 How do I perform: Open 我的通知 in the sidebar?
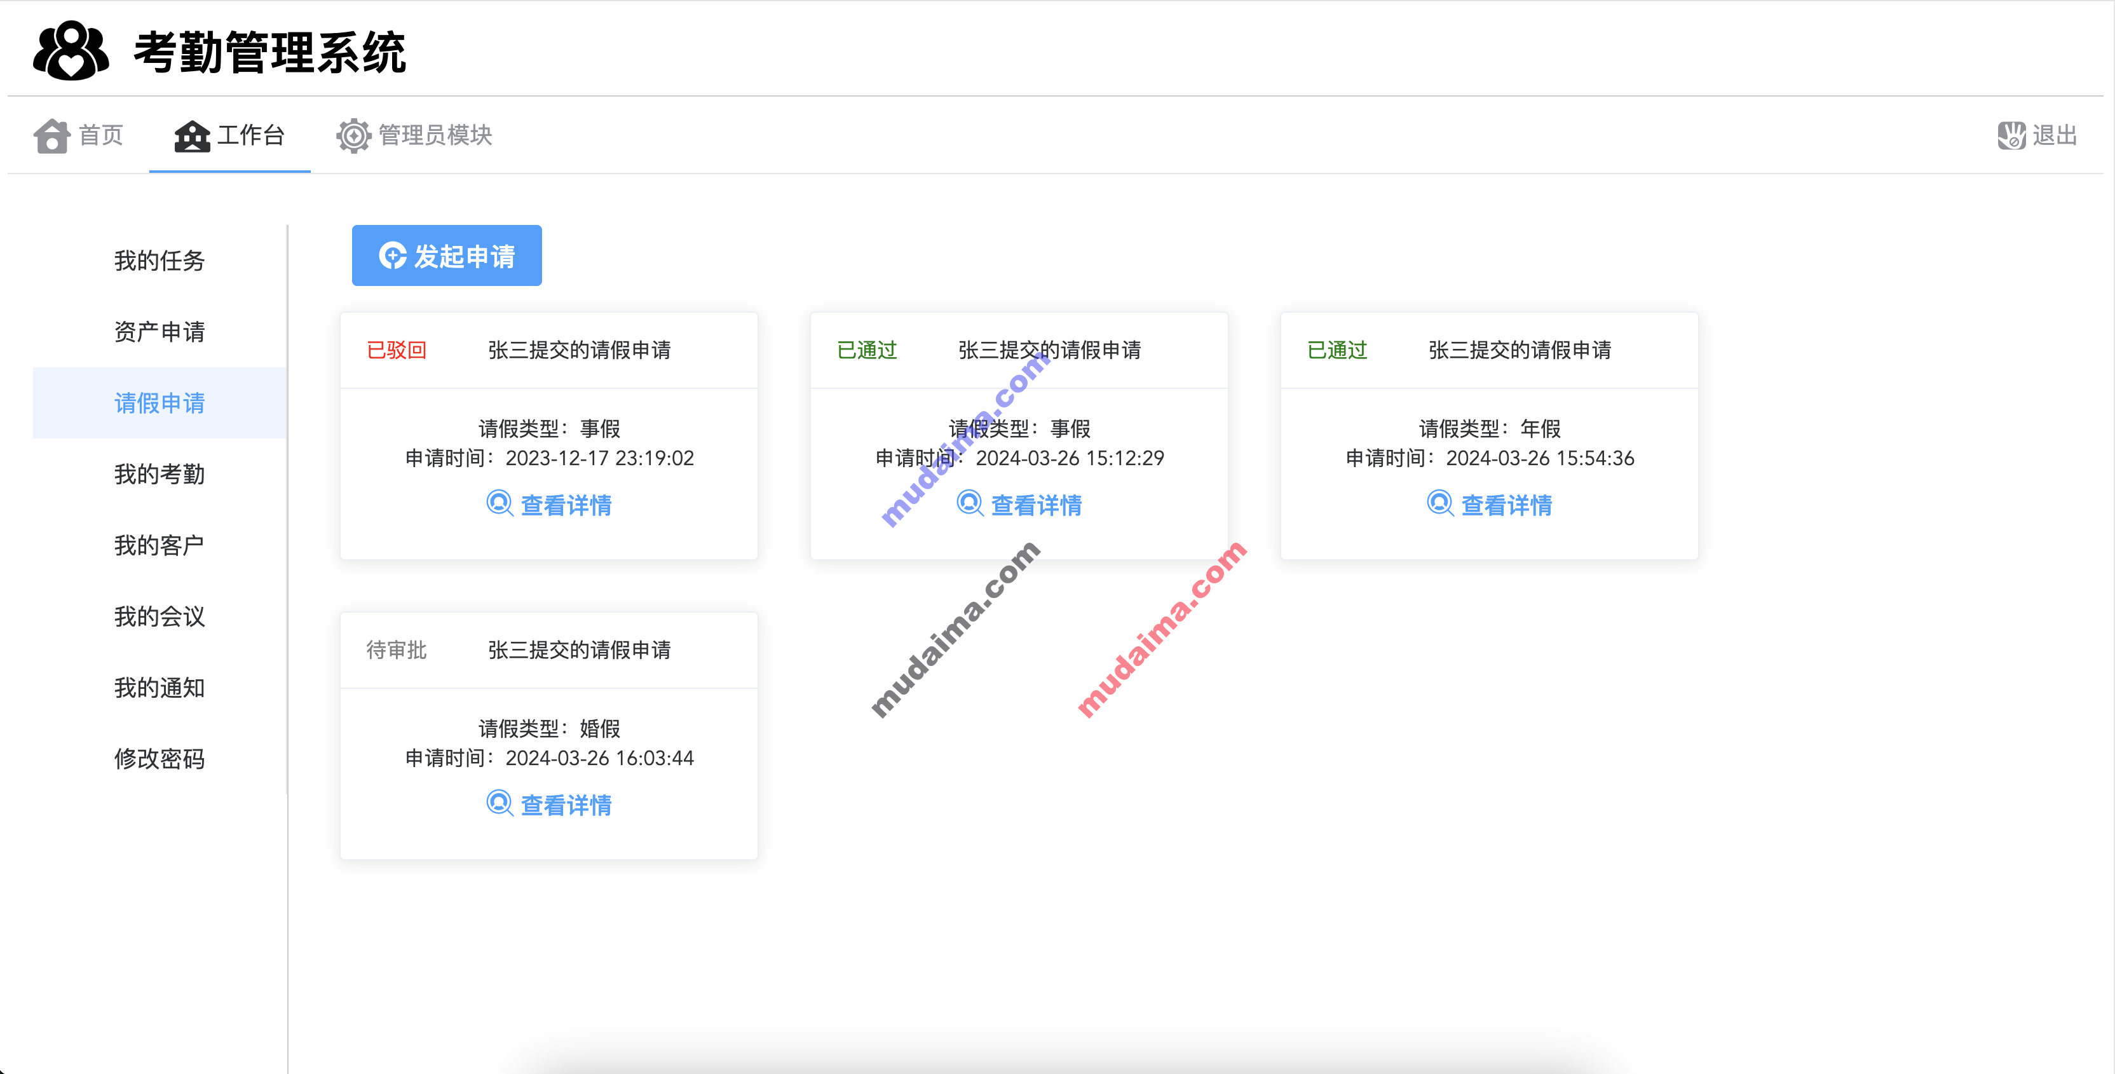pos(160,687)
